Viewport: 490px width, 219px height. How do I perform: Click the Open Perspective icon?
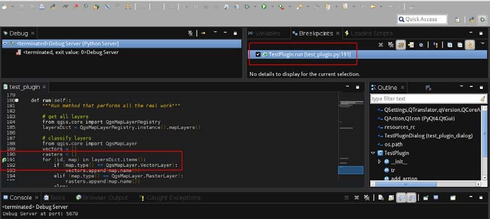point(457,20)
